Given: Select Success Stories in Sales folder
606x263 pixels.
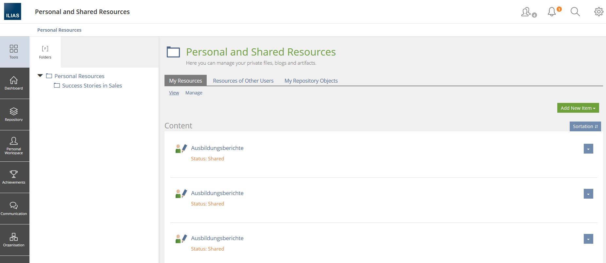Looking at the screenshot, I should [92, 86].
